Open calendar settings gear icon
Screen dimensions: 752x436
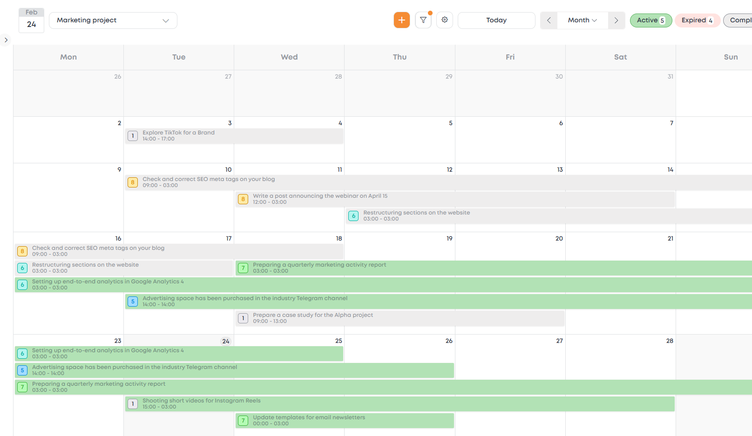coord(445,20)
